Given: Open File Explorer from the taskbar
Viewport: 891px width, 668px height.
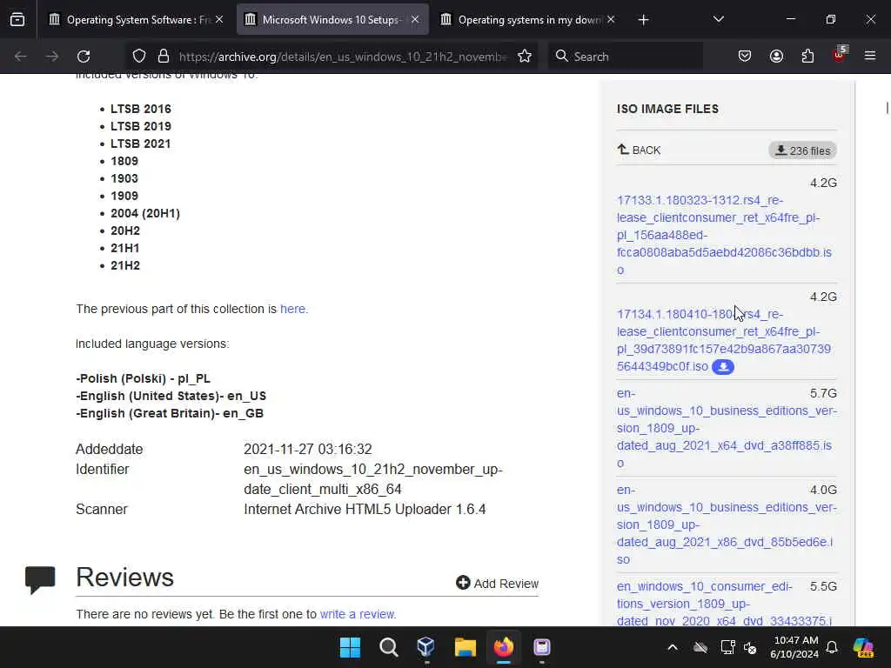Looking at the screenshot, I should click(x=465, y=647).
